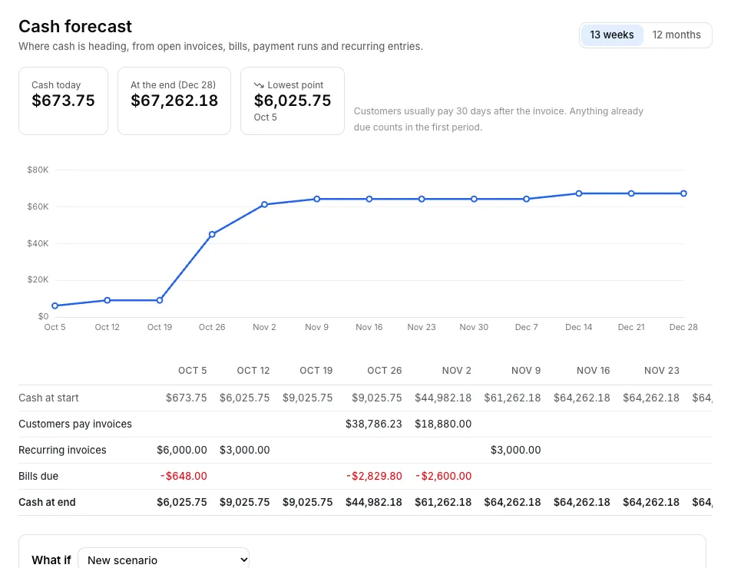The width and height of the screenshot is (731, 568).
Task: Click the Cash forecast page heading
Action: [x=75, y=27]
